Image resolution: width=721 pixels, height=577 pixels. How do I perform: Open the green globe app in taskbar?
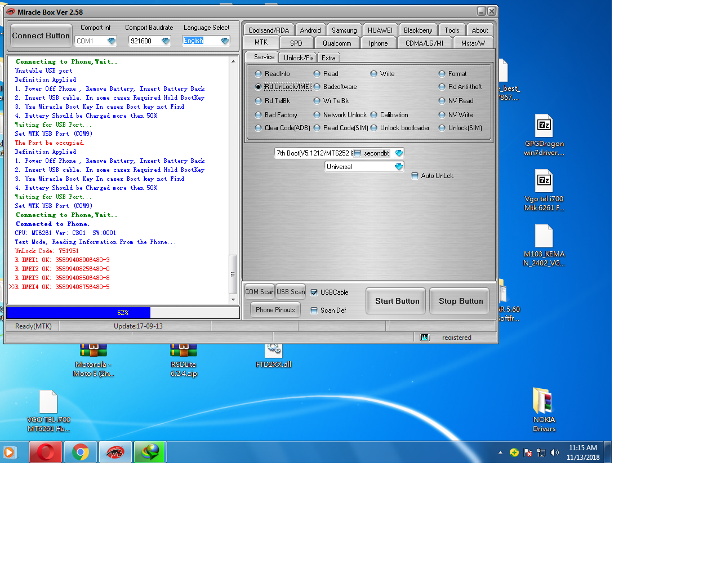(150, 452)
